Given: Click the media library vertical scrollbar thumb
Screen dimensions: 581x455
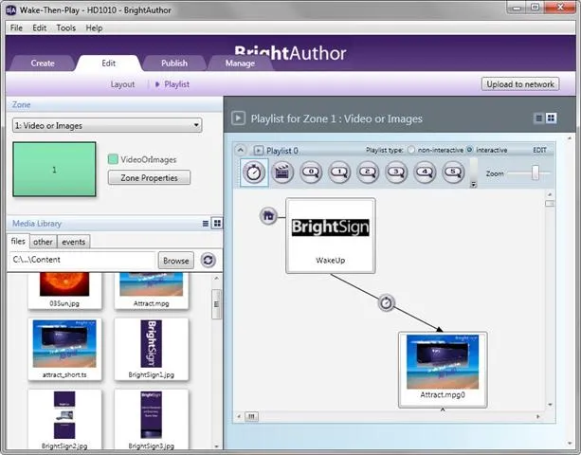Looking at the screenshot, I should tap(216, 304).
